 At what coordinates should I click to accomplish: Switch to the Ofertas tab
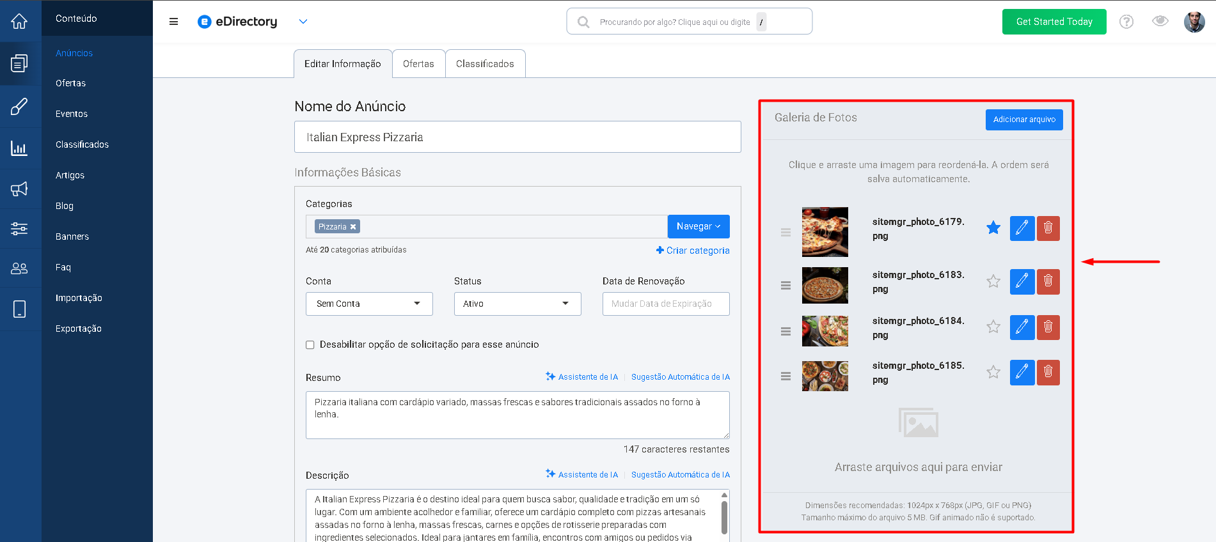coord(418,64)
